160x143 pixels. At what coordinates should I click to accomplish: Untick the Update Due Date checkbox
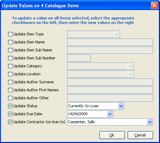[x=10, y=114]
